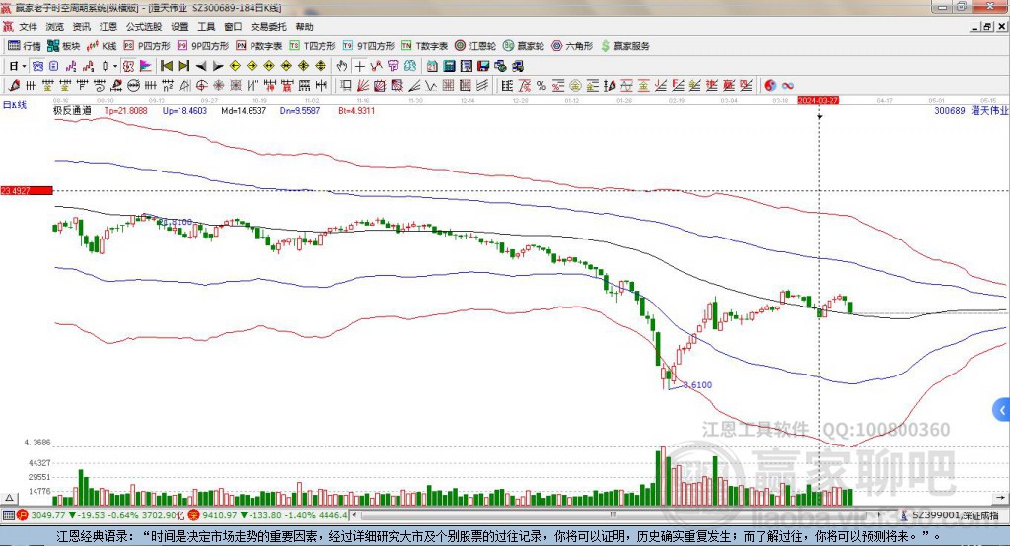Click the black right arrow icon
The height and width of the screenshot is (546, 1010).
[x=218, y=66]
